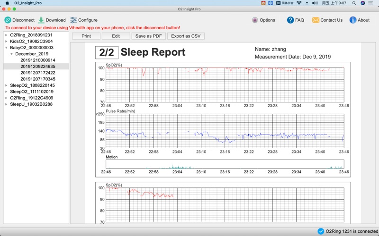379x236 pixels.
Task: Click the green Download arrow icon
Action: click(x=41, y=20)
